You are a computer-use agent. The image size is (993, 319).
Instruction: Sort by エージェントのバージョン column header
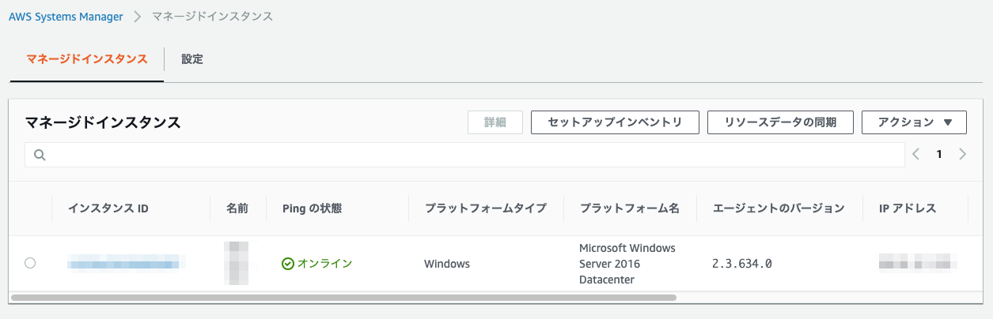tap(779, 208)
